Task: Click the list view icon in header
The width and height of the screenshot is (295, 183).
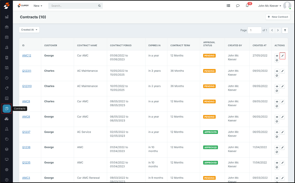Action: tap(228, 6)
